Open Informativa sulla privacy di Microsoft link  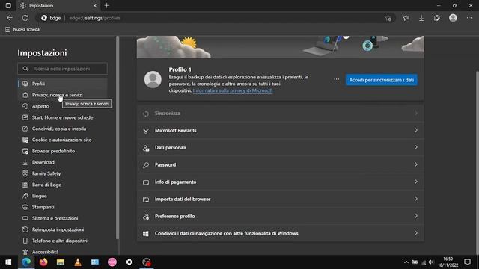[233, 90]
